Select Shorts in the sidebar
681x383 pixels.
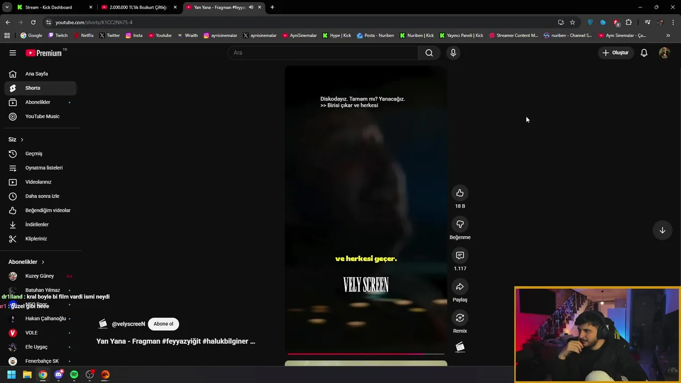pos(40,88)
